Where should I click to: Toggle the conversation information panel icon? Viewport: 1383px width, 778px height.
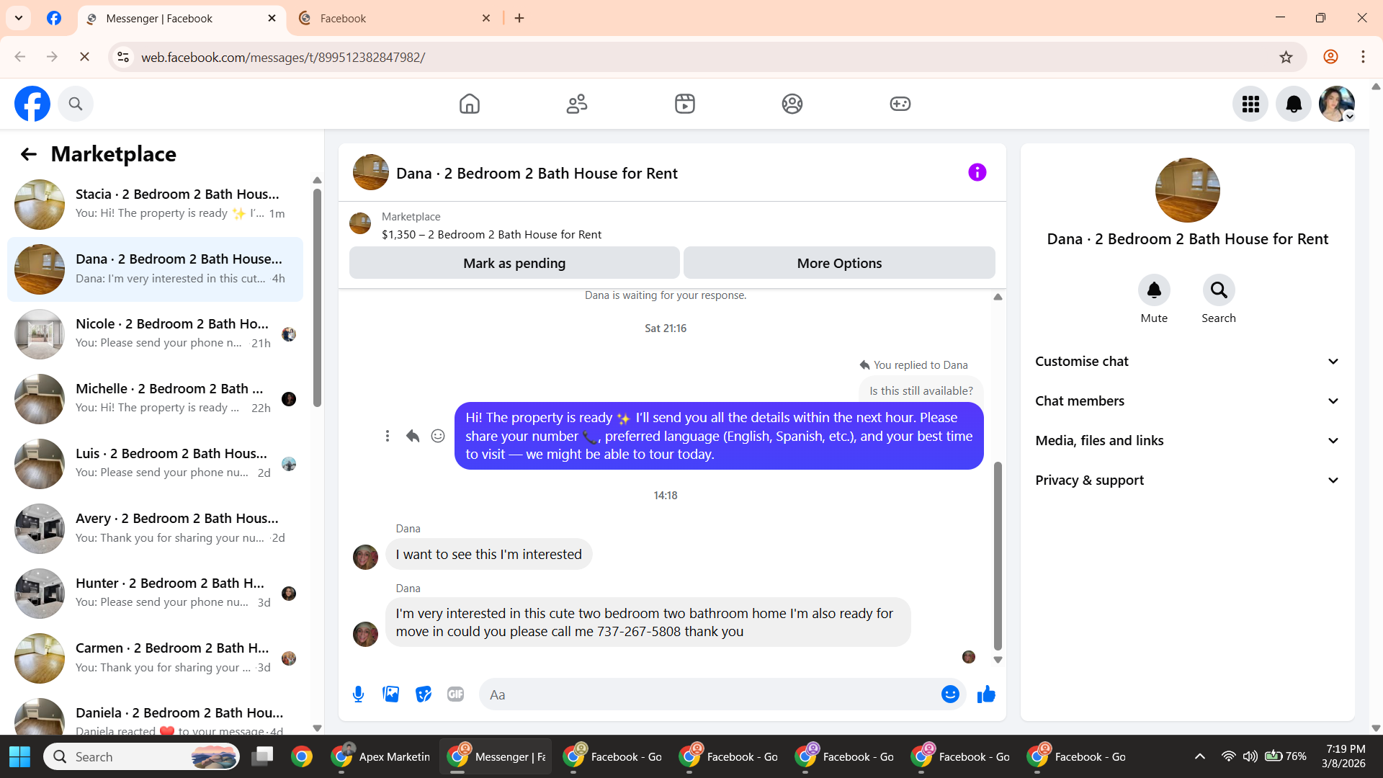pos(977,173)
